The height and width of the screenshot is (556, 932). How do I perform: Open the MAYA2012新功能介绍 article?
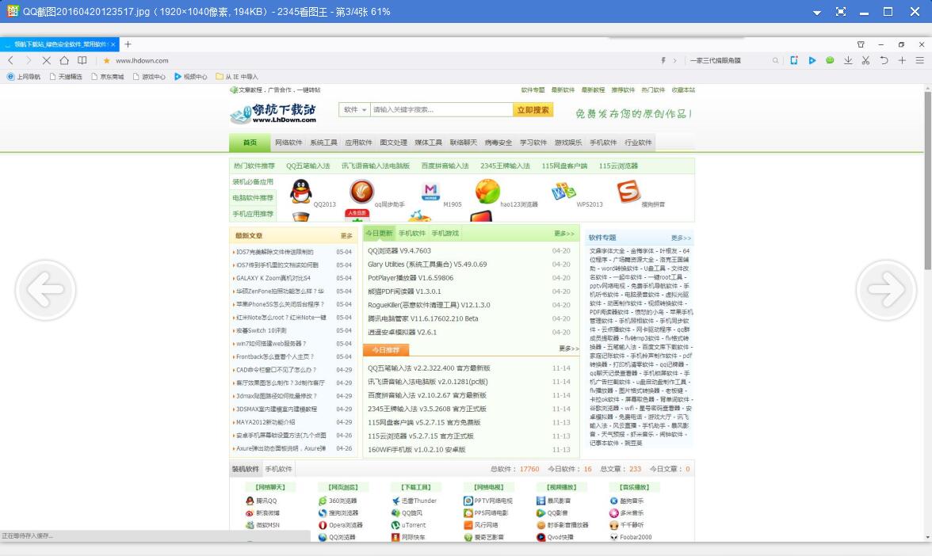coord(265,422)
